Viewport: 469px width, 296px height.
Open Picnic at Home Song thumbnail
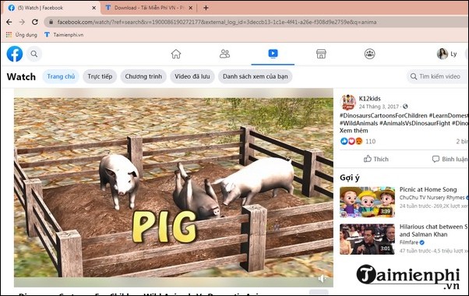coord(367,202)
